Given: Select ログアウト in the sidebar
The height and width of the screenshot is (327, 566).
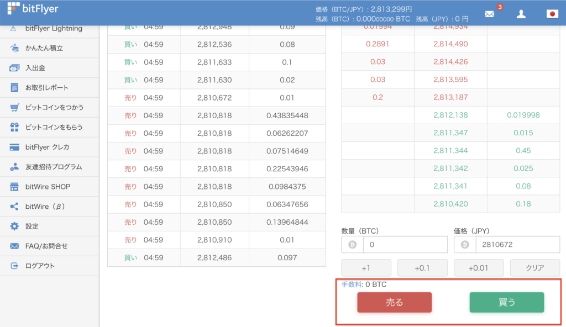Looking at the screenshot, I should click(x=15, y=265).
